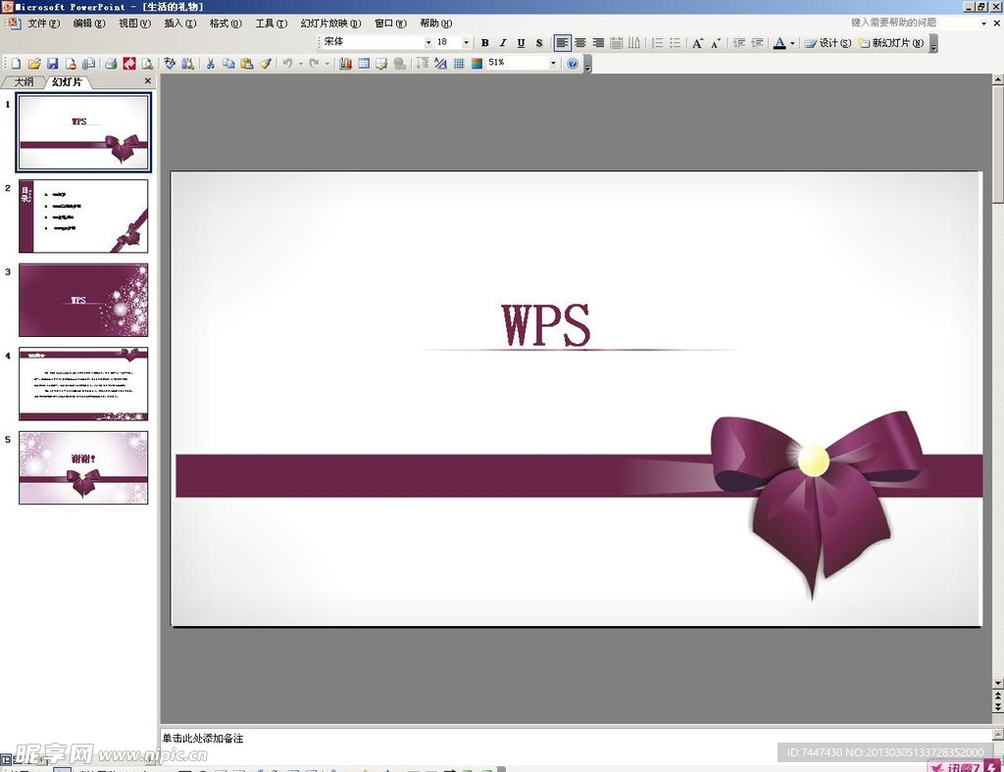Create a new blank presentation
Screen dimensions: 1004x772
[16, 64]
